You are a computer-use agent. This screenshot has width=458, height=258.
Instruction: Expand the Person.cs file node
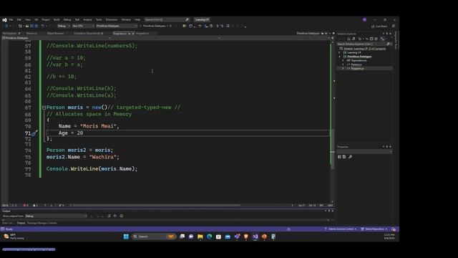(x=343, y=64)
